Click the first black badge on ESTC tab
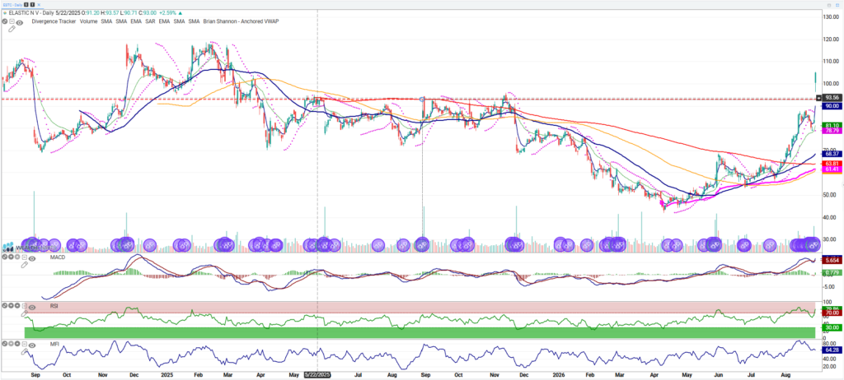 click(26, 5)
